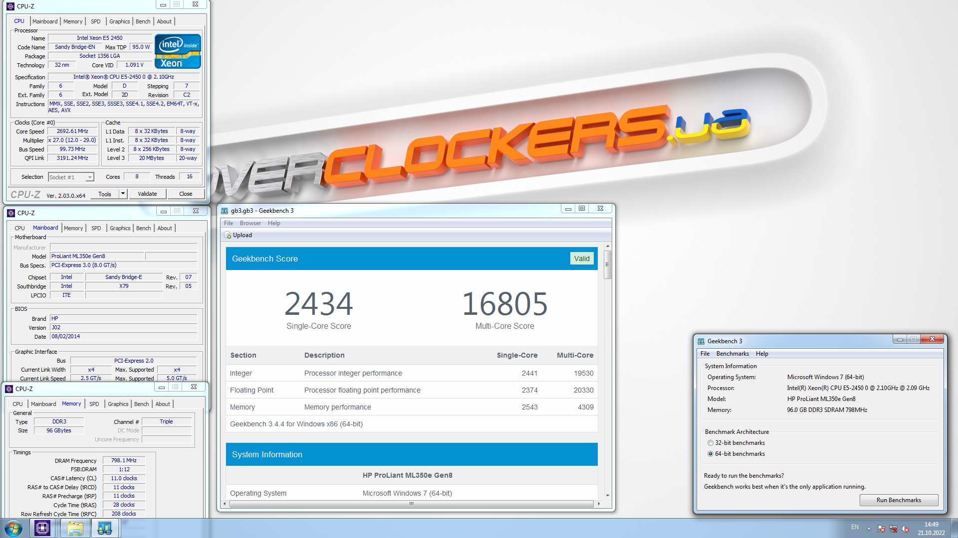Click single-core score 2434
The image size is (958, 538).
pyautogui.click(x=319, y=304)
